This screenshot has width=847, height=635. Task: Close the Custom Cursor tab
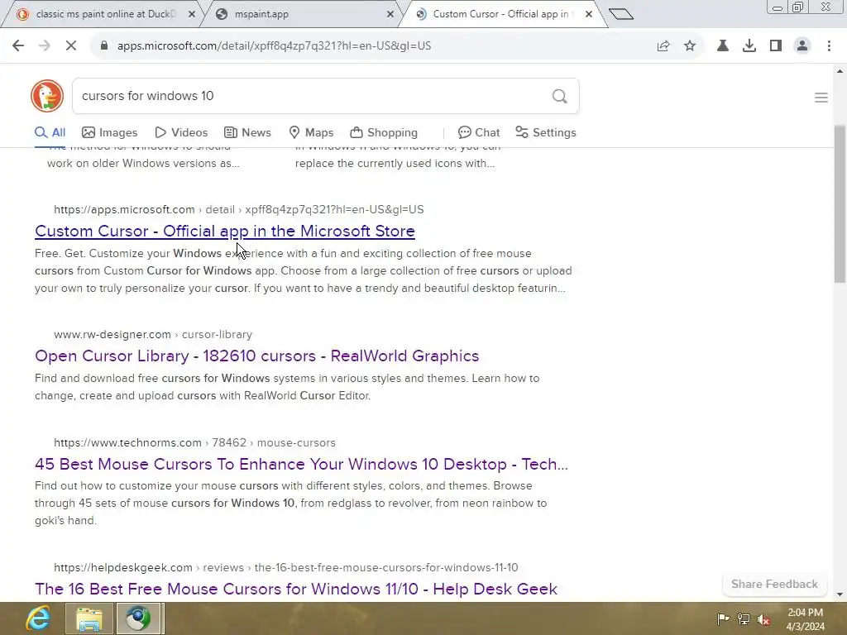tap(589, 14)
